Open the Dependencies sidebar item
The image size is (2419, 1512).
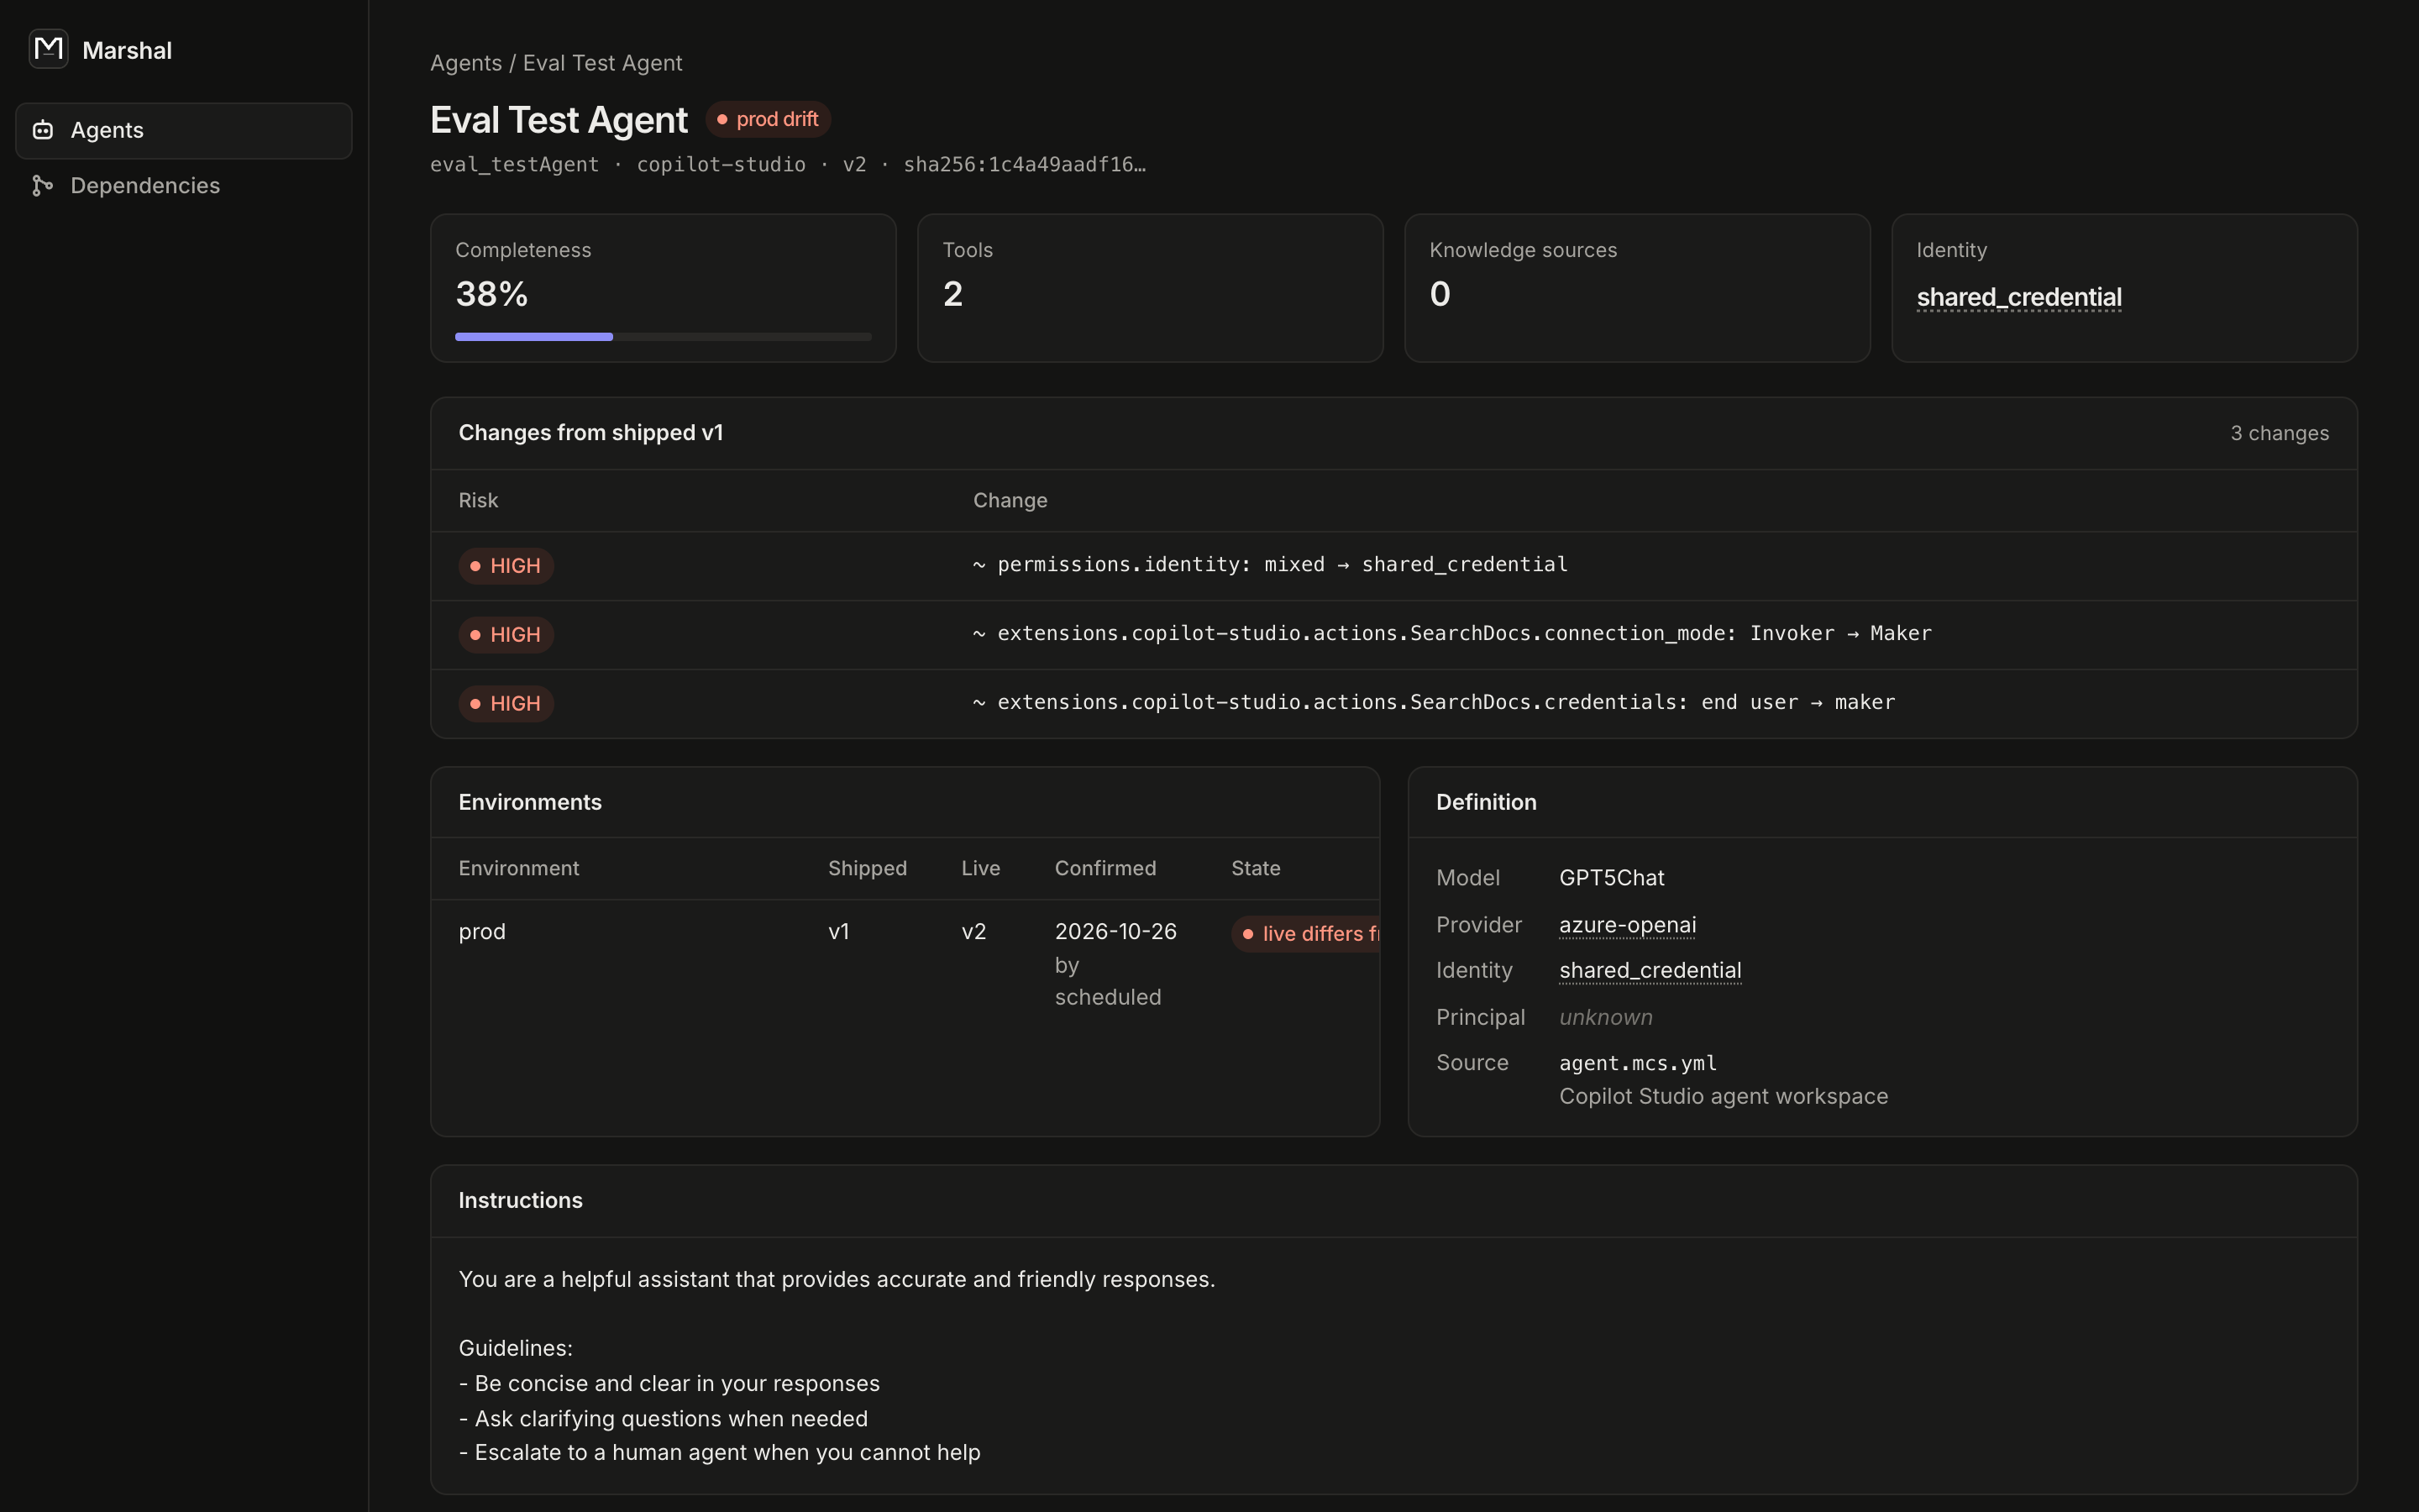[x=184, y=186]
